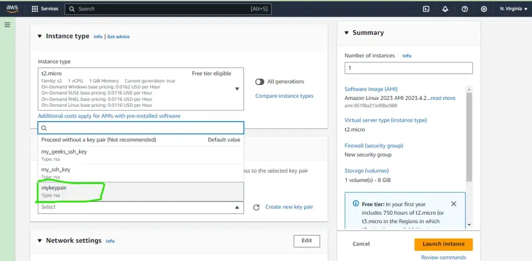532x261 pixels.
Task: Open Virtual server type summary link
Action: point(386,120)
